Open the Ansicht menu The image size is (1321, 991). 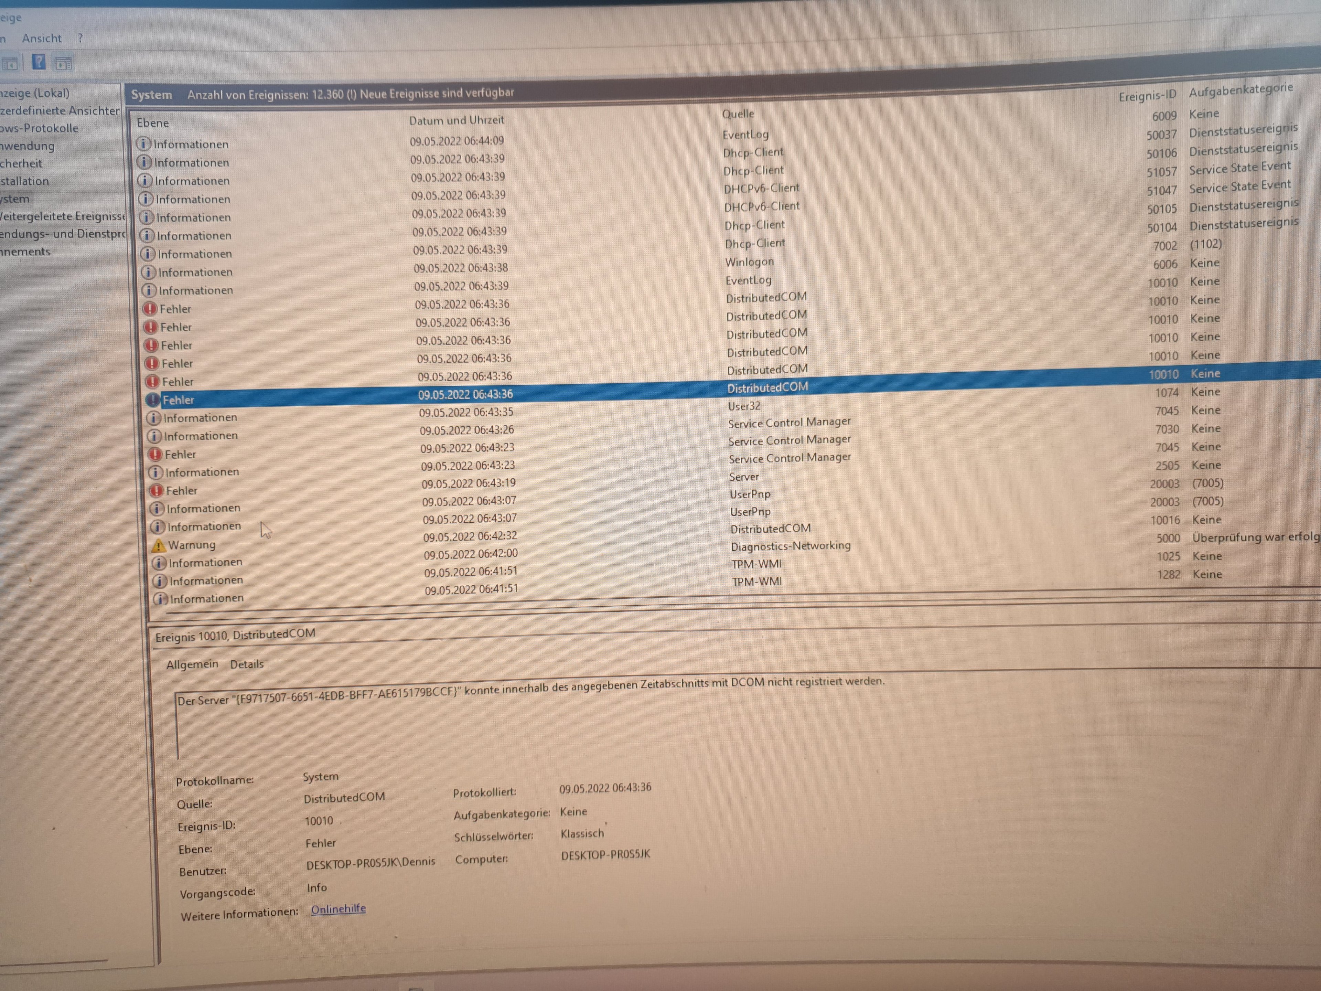tap(41, 38)
